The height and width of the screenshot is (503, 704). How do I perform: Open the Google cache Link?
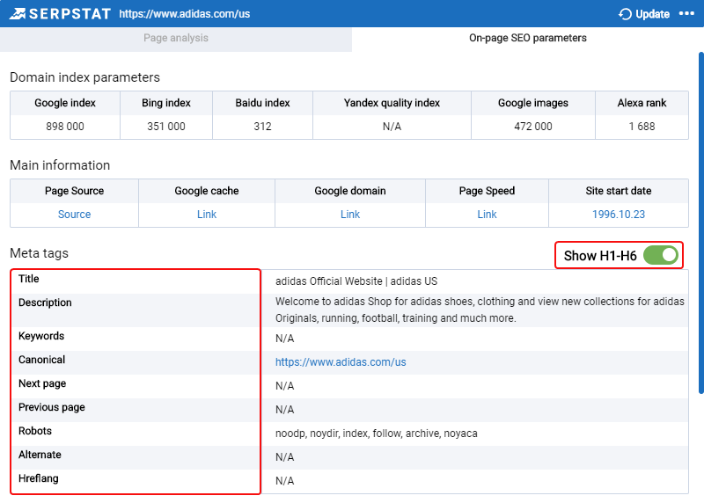point(207,215)
